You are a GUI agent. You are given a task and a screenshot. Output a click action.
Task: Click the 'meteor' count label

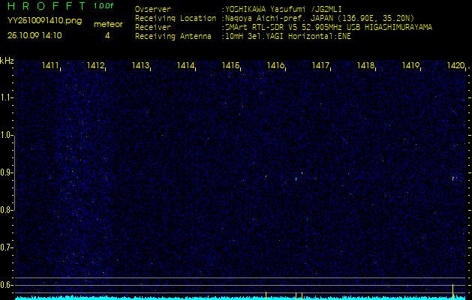point(108,25)
